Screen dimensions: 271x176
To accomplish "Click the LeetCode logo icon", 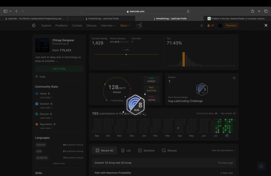I will pyautogui.click(x=34, y=25).
